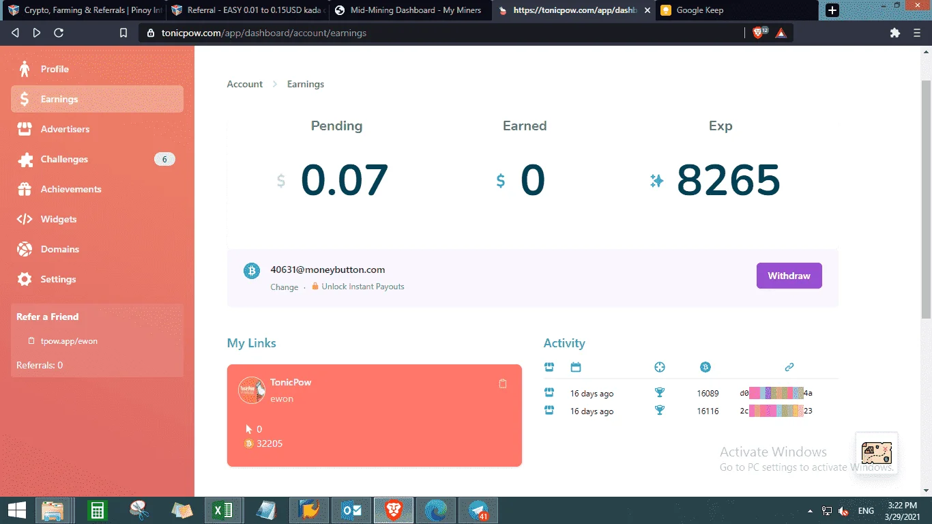Click the crosshair icon in the Activity header

point(660,367)
